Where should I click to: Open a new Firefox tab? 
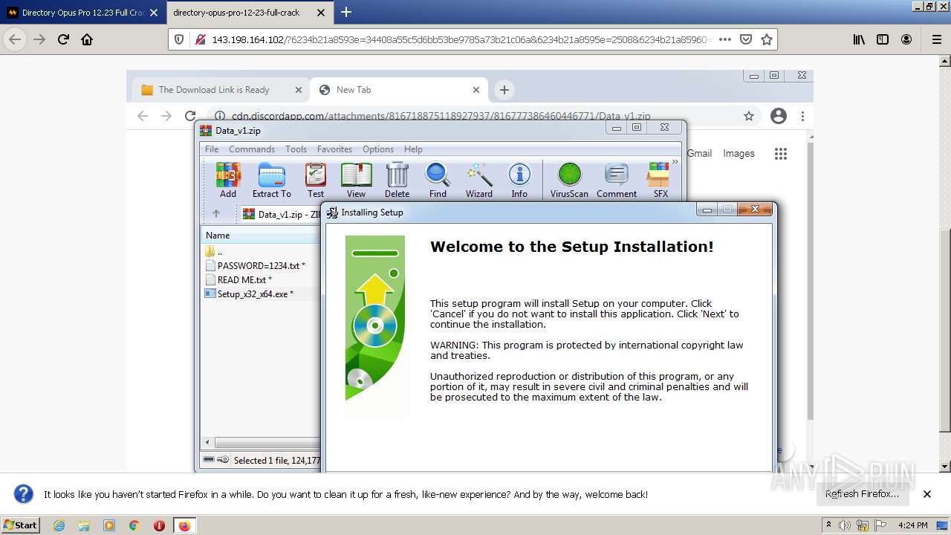(x=346, y=12)
